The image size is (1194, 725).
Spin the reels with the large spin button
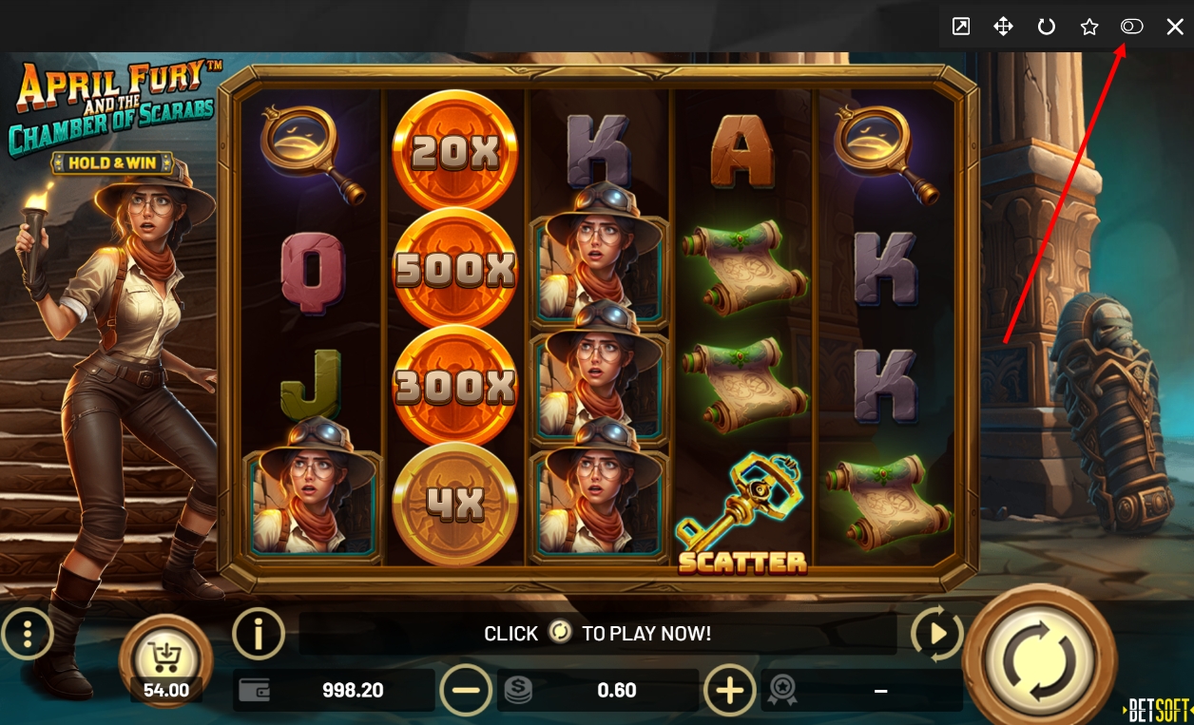pyautogui.click(x=1039, y=657)
